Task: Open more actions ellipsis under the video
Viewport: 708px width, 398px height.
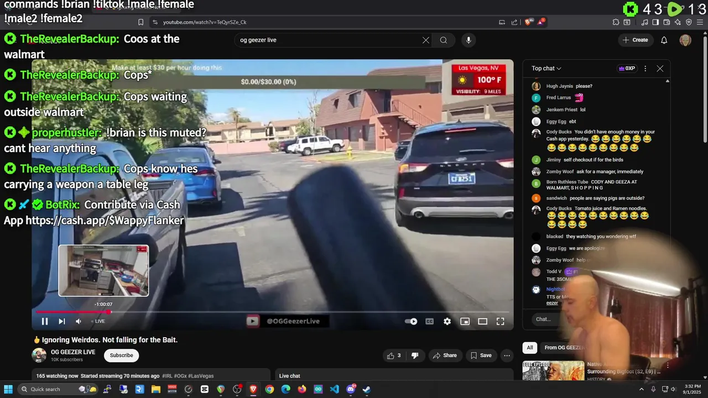Action: (507, 355)
